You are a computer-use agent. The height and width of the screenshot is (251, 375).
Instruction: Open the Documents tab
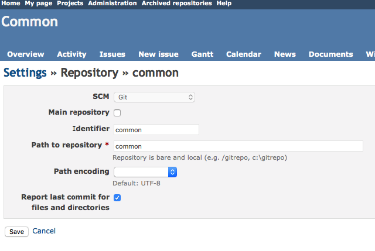coord(330,54)
